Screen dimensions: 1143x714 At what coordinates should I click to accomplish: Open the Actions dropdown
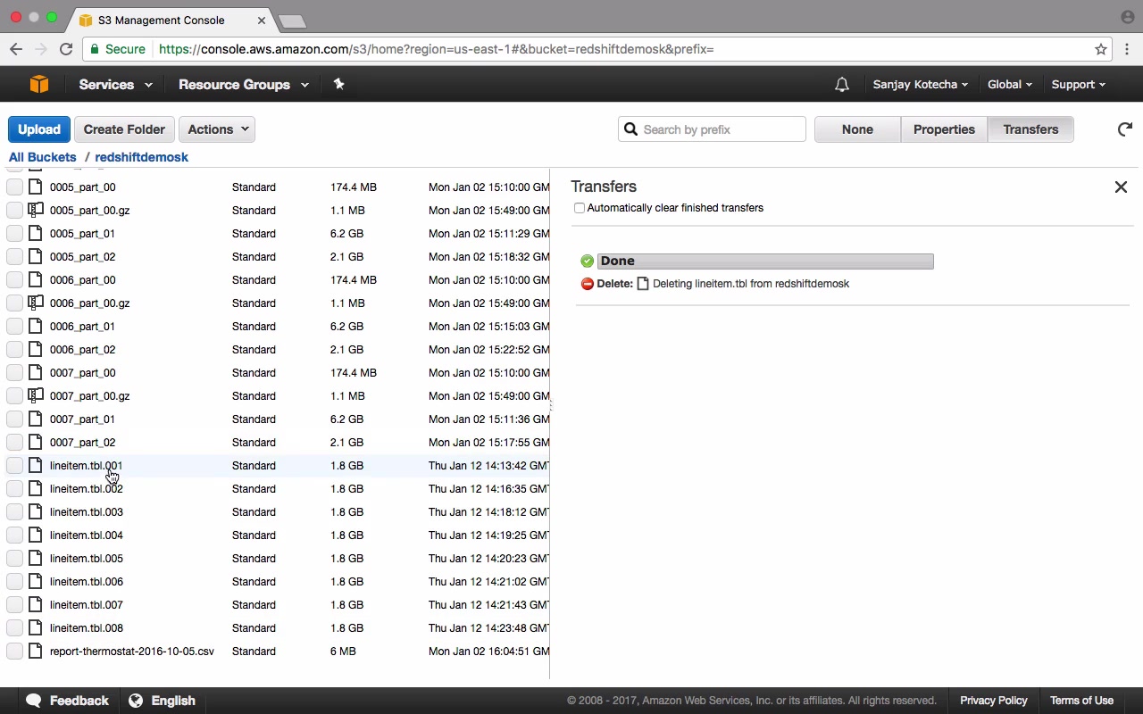[x=217, y=129]
